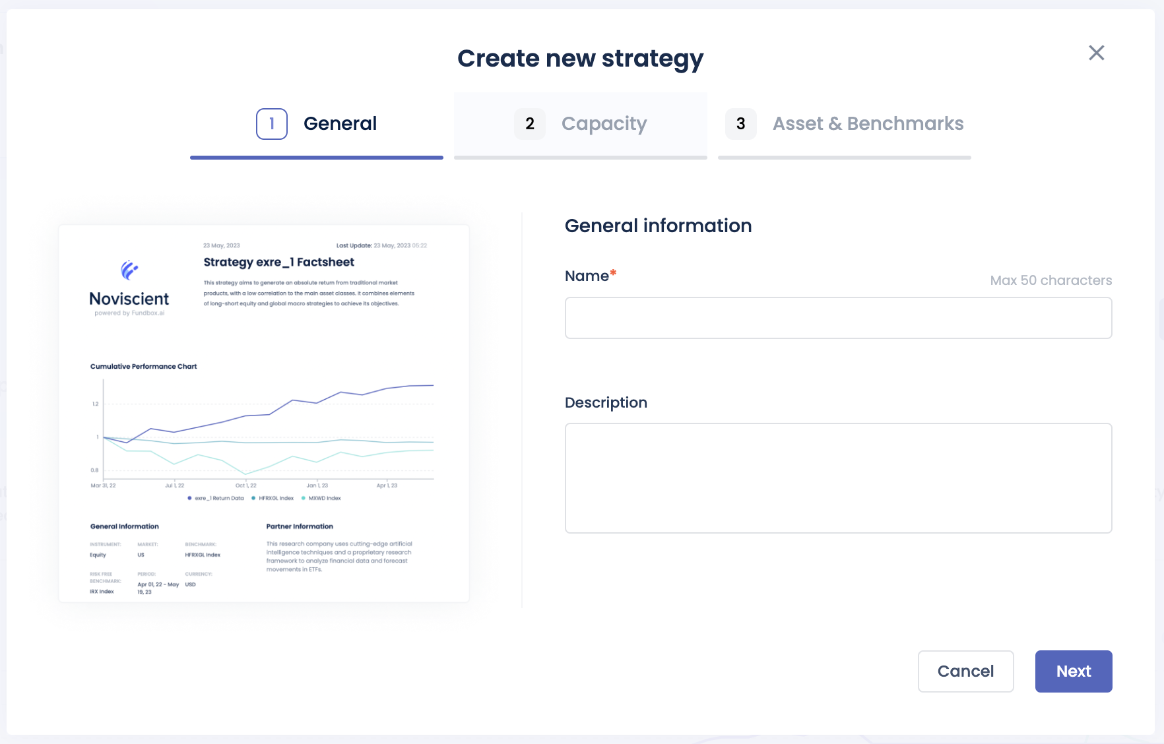Click the Cancel button
The image size is (1164, 744).
(966, 671)
